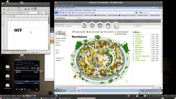Open the Styles and Formatting icon in Writer
Image resolution: width=176 pixels, height=99 pixels.
(x=4, y=13)
